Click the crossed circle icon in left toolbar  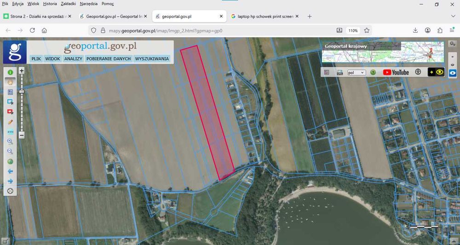pyautogui.click(x=10, y=191)
